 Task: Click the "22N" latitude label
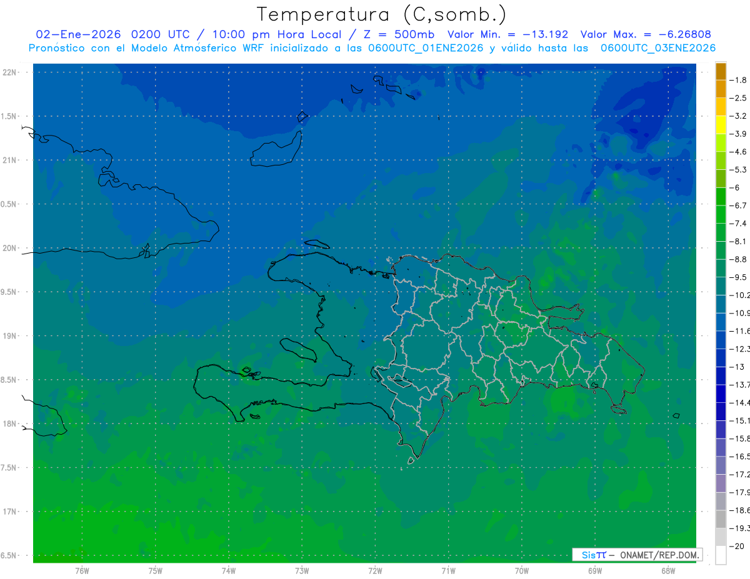(x=9, y=72)
